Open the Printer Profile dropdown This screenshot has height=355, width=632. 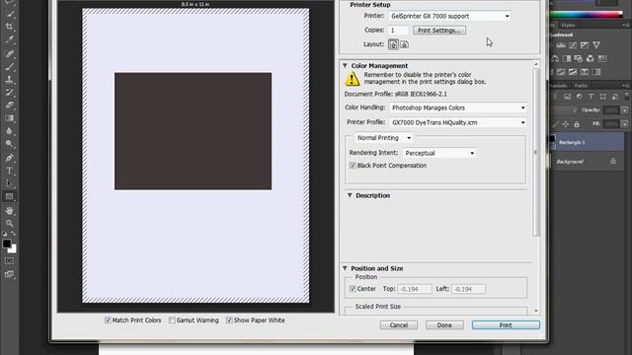pos(458,122)
